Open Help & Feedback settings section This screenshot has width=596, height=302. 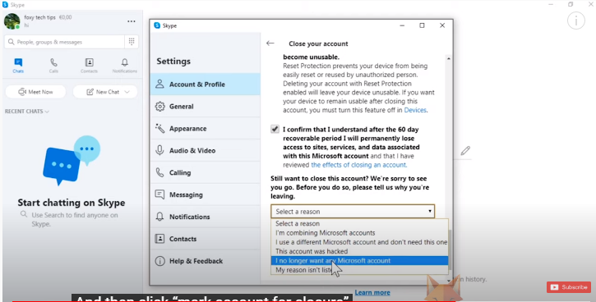pyautogui.click(x=206, y=261)
